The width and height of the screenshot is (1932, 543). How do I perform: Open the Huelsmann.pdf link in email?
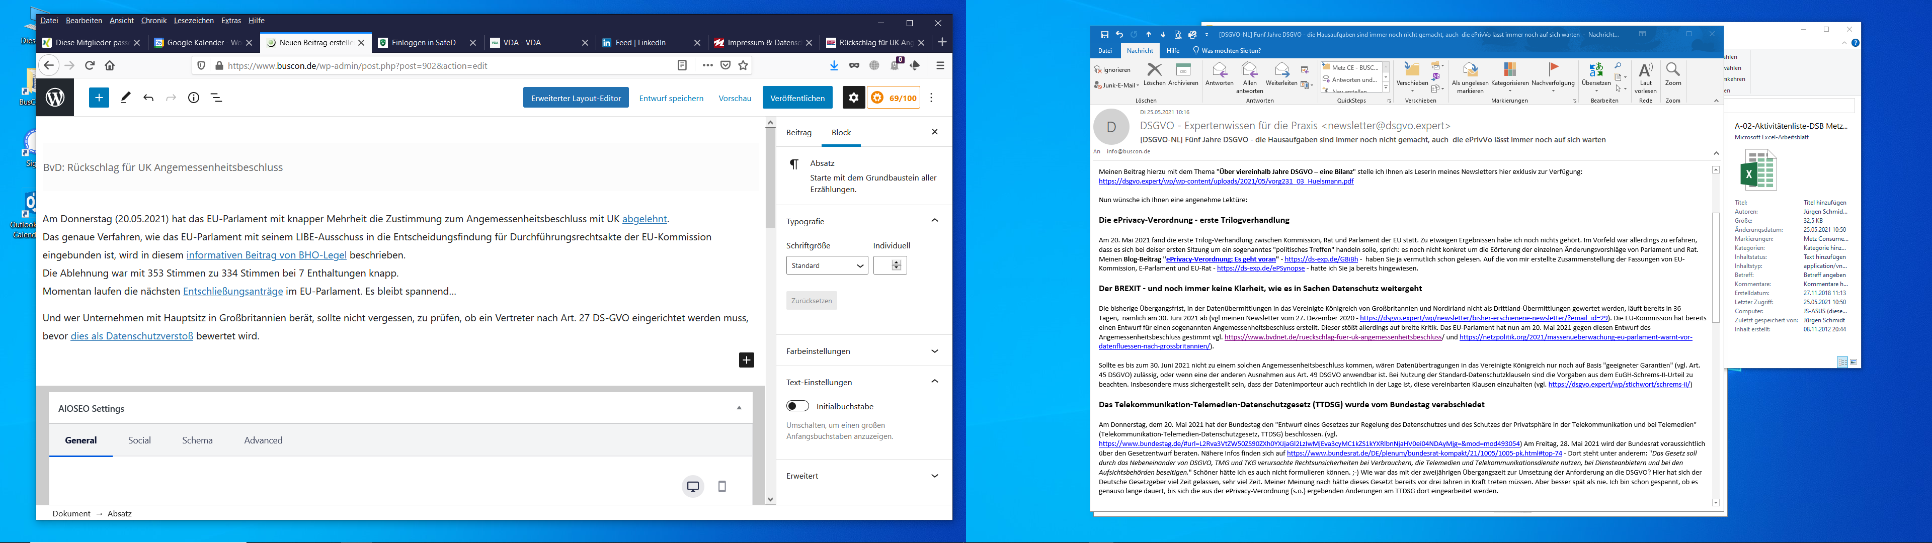[1226, 182]
